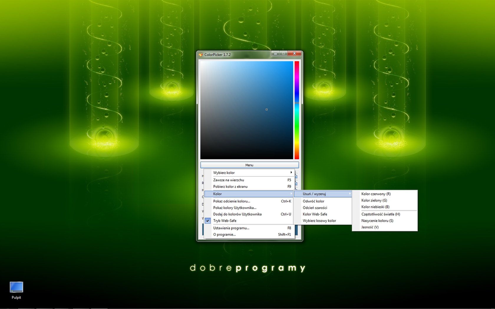Click the rainbow hue slider strip

pyautogui.click(x=297, y=110)
